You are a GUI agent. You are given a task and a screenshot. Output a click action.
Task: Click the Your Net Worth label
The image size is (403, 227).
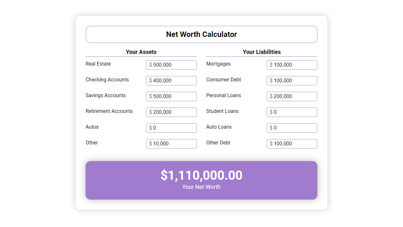click(x=201, y=187)
